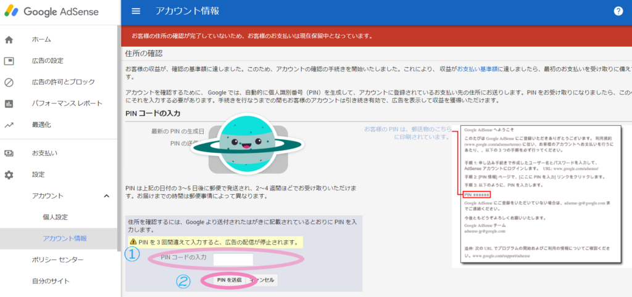Open ホーム in the sidebar
The image size is (632, 297).
pyautogui.click(x=41, y=39)
